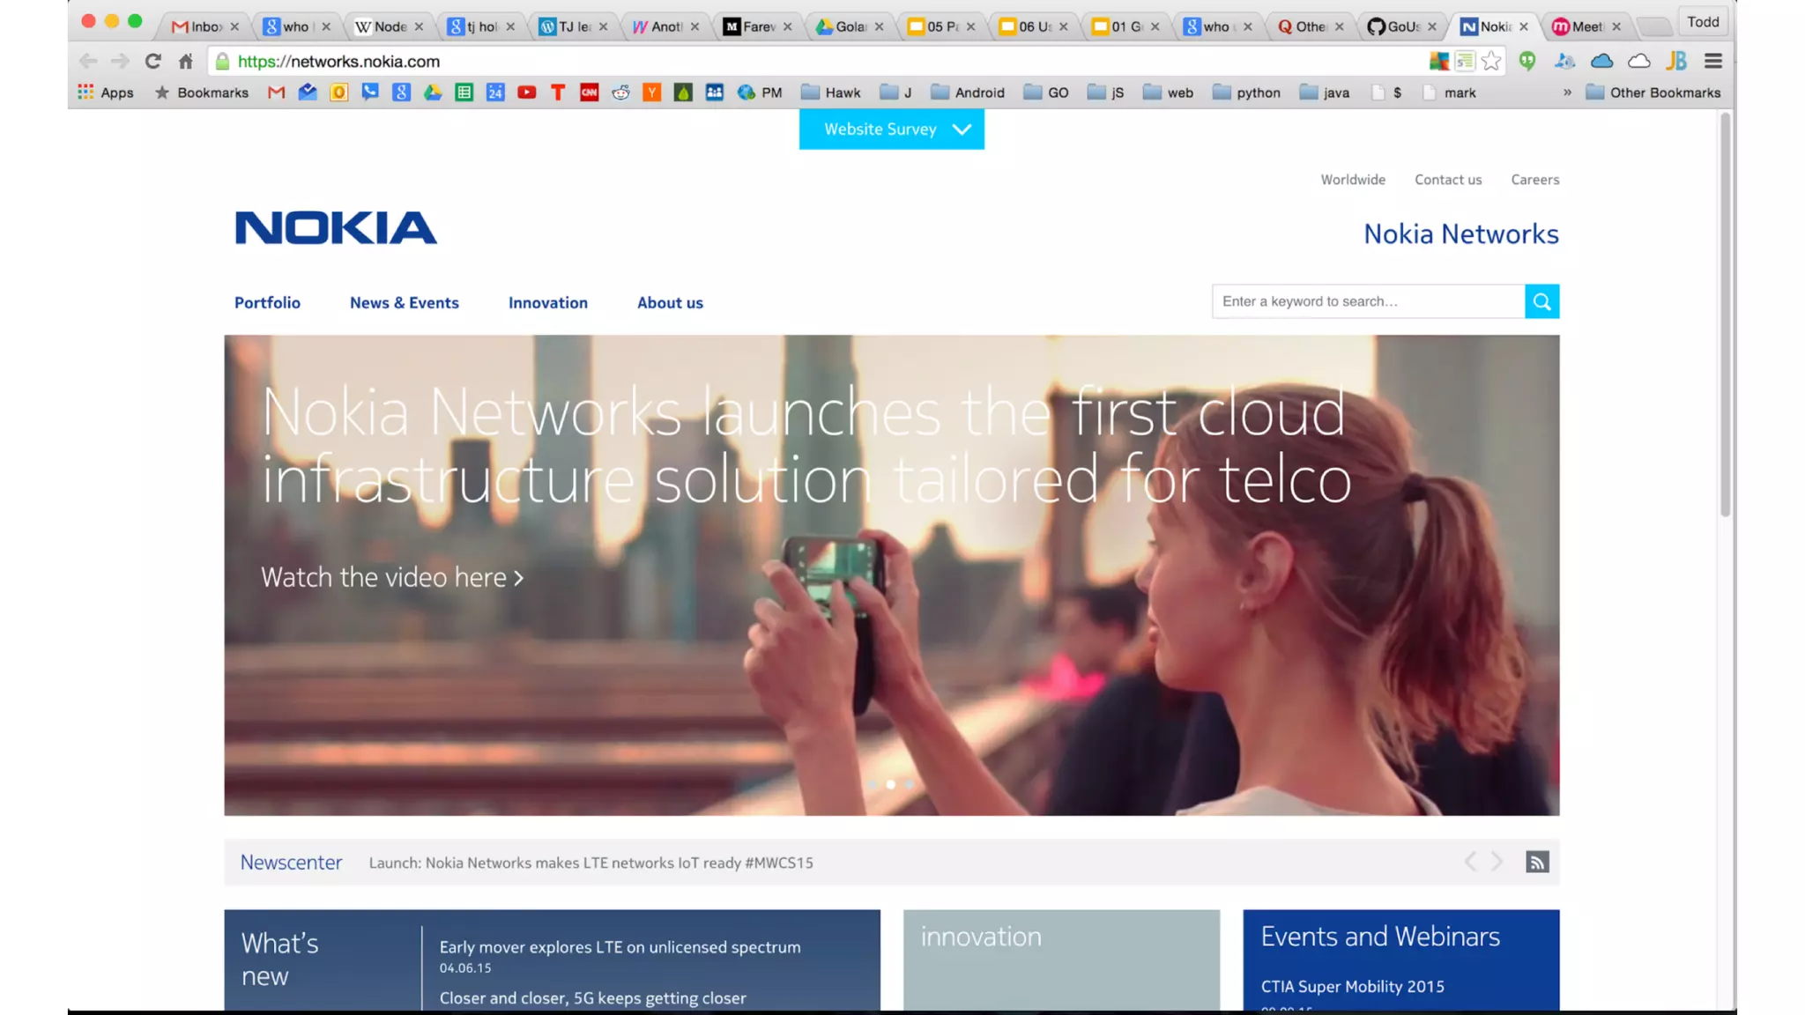Open YouTube bookmark icon
Image resolution: width=1805 pixels, height=1015 pixels.
tap(526, 93)
